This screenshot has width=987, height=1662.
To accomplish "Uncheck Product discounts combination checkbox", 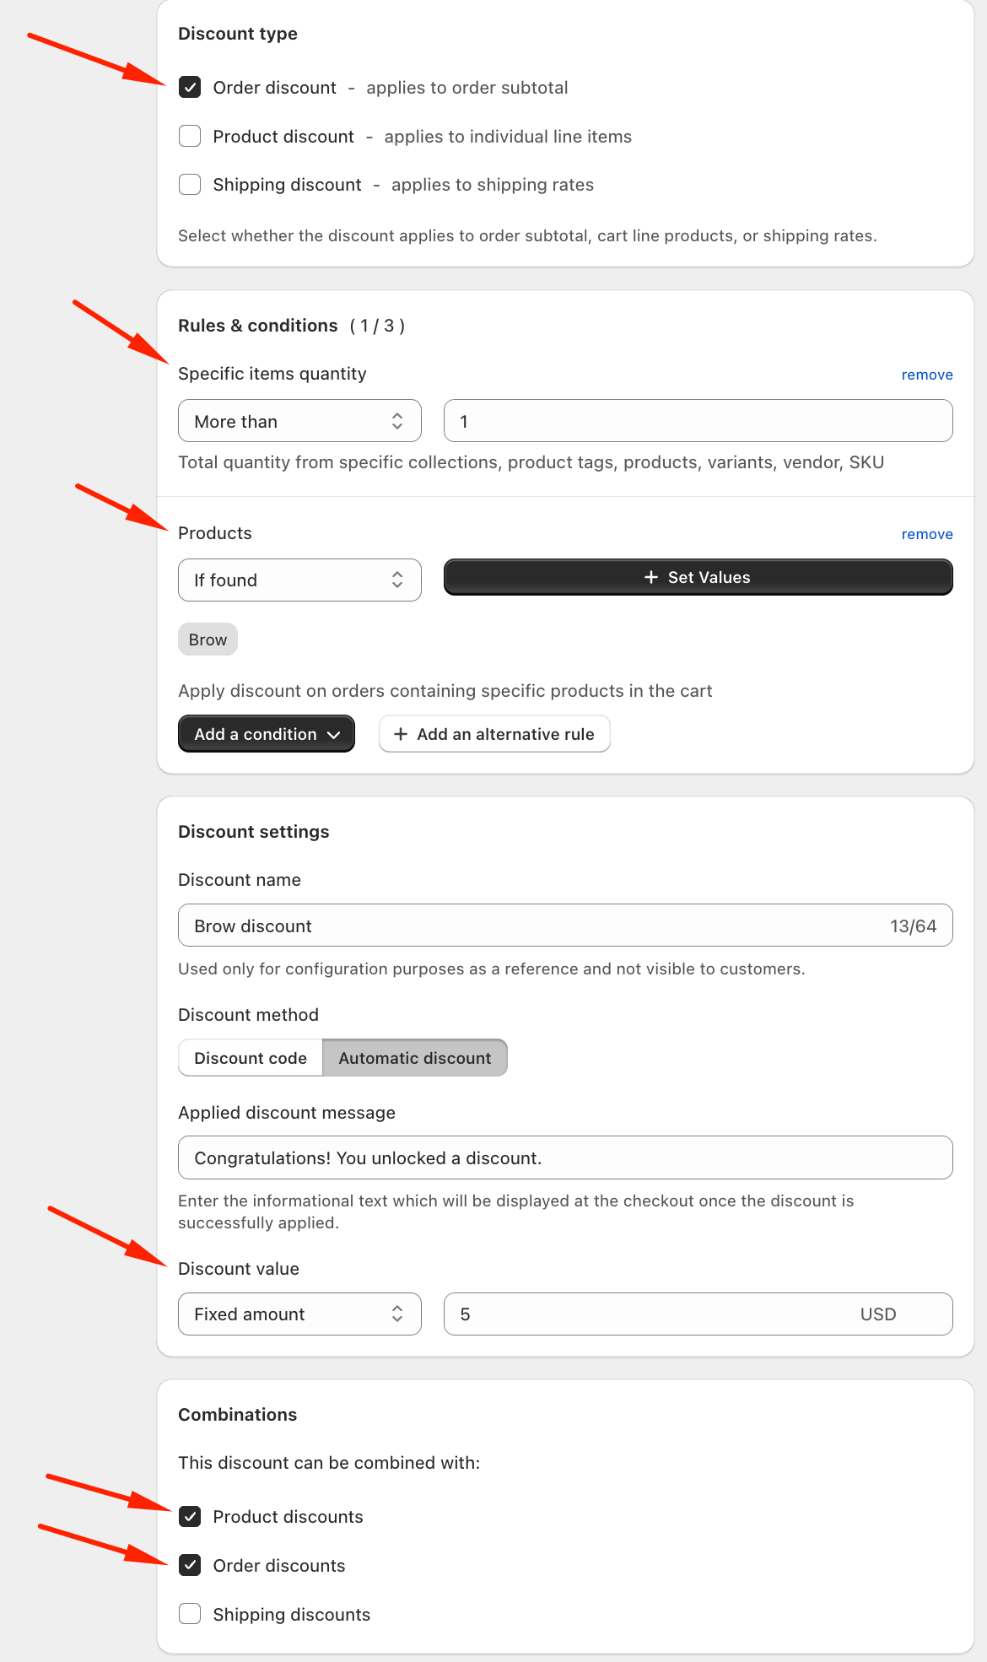I will [x=190, y=1517].
